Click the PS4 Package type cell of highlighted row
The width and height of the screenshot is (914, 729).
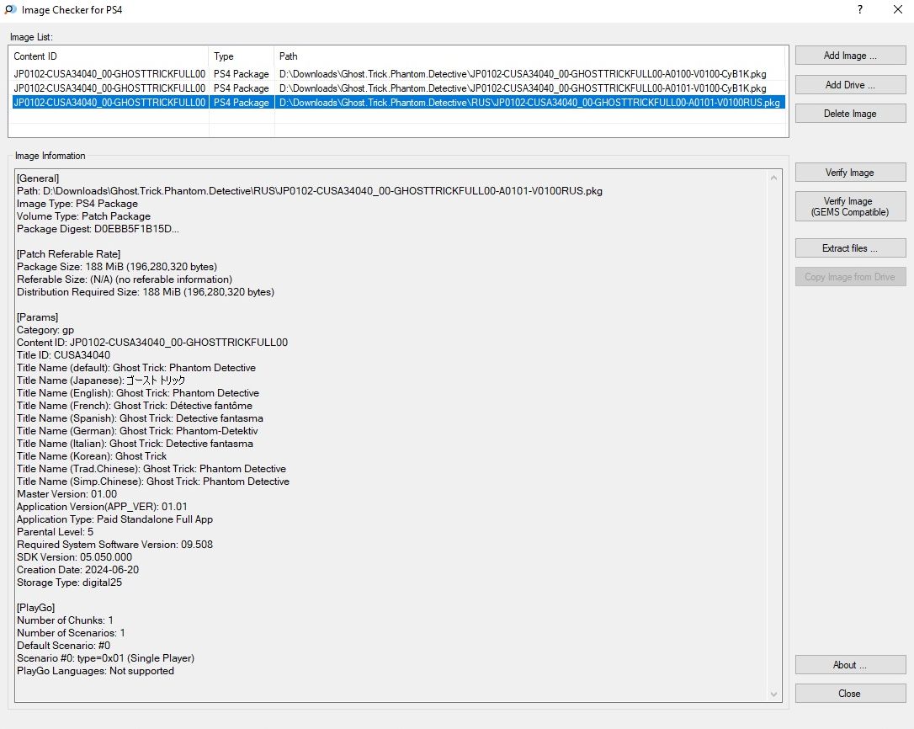pos(242,103)
